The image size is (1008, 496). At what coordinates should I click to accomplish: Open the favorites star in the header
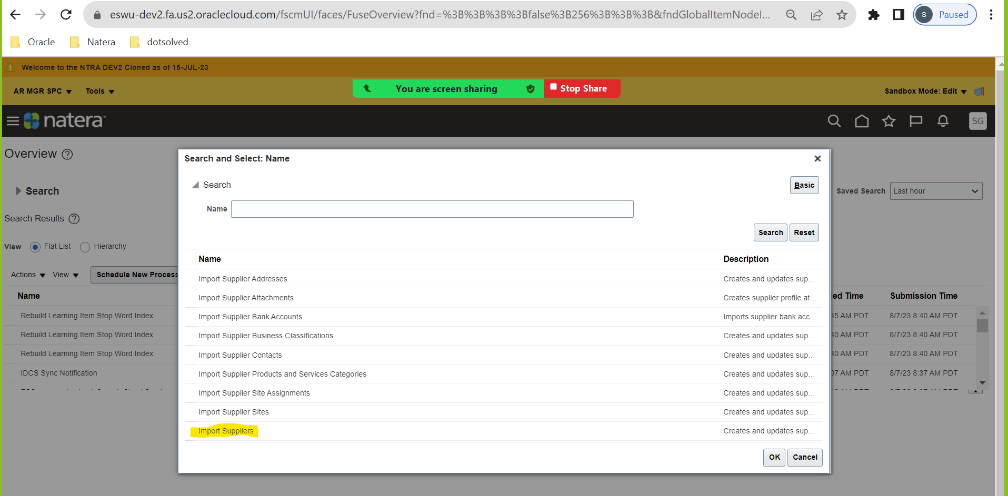click(889, 120)
